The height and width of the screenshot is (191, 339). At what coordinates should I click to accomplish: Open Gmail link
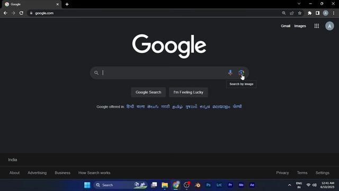(x=286, y=26)
